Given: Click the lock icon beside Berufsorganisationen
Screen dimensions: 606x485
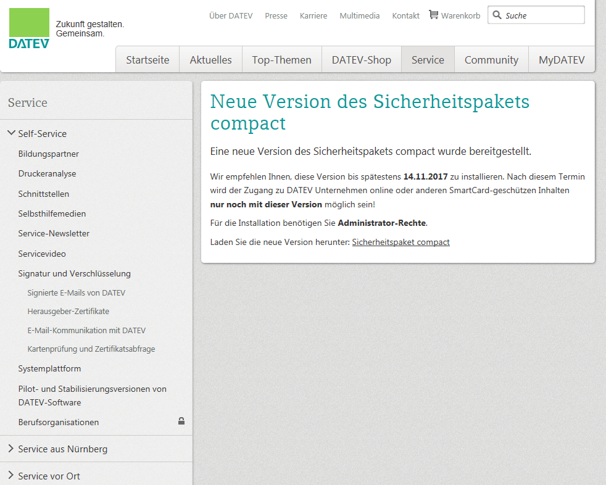Looking at the screenshot, I should (181, 421).
